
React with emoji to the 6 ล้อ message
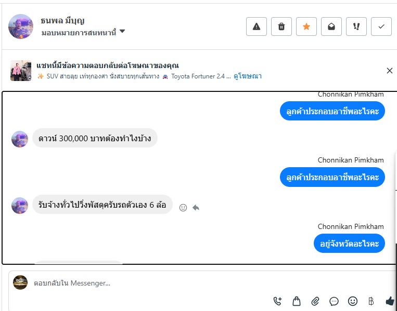point(183,208)
